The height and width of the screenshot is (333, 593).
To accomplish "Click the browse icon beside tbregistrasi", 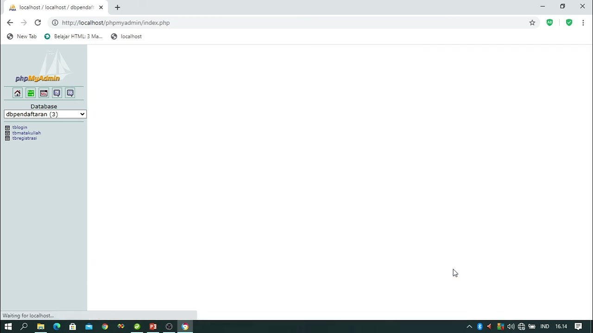I will click(x=7, y=138).
